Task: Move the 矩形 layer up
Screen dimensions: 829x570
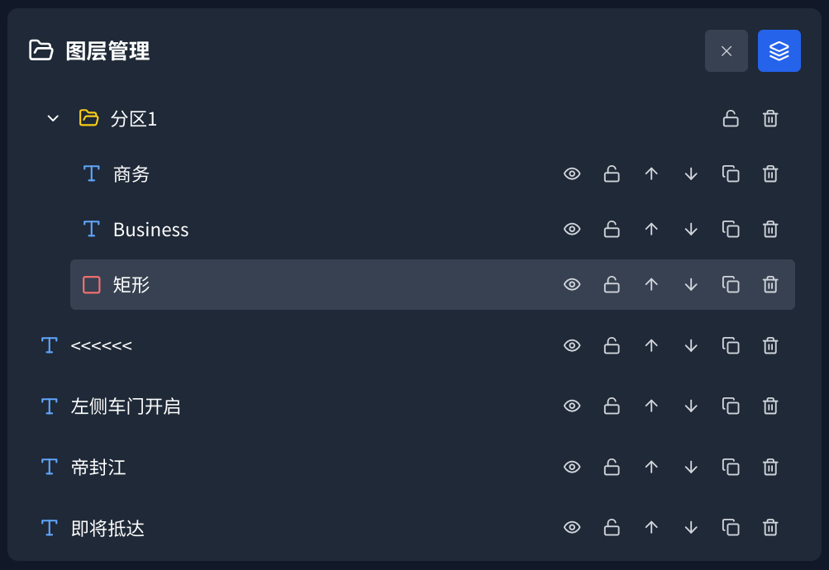Action: point(651,284)
